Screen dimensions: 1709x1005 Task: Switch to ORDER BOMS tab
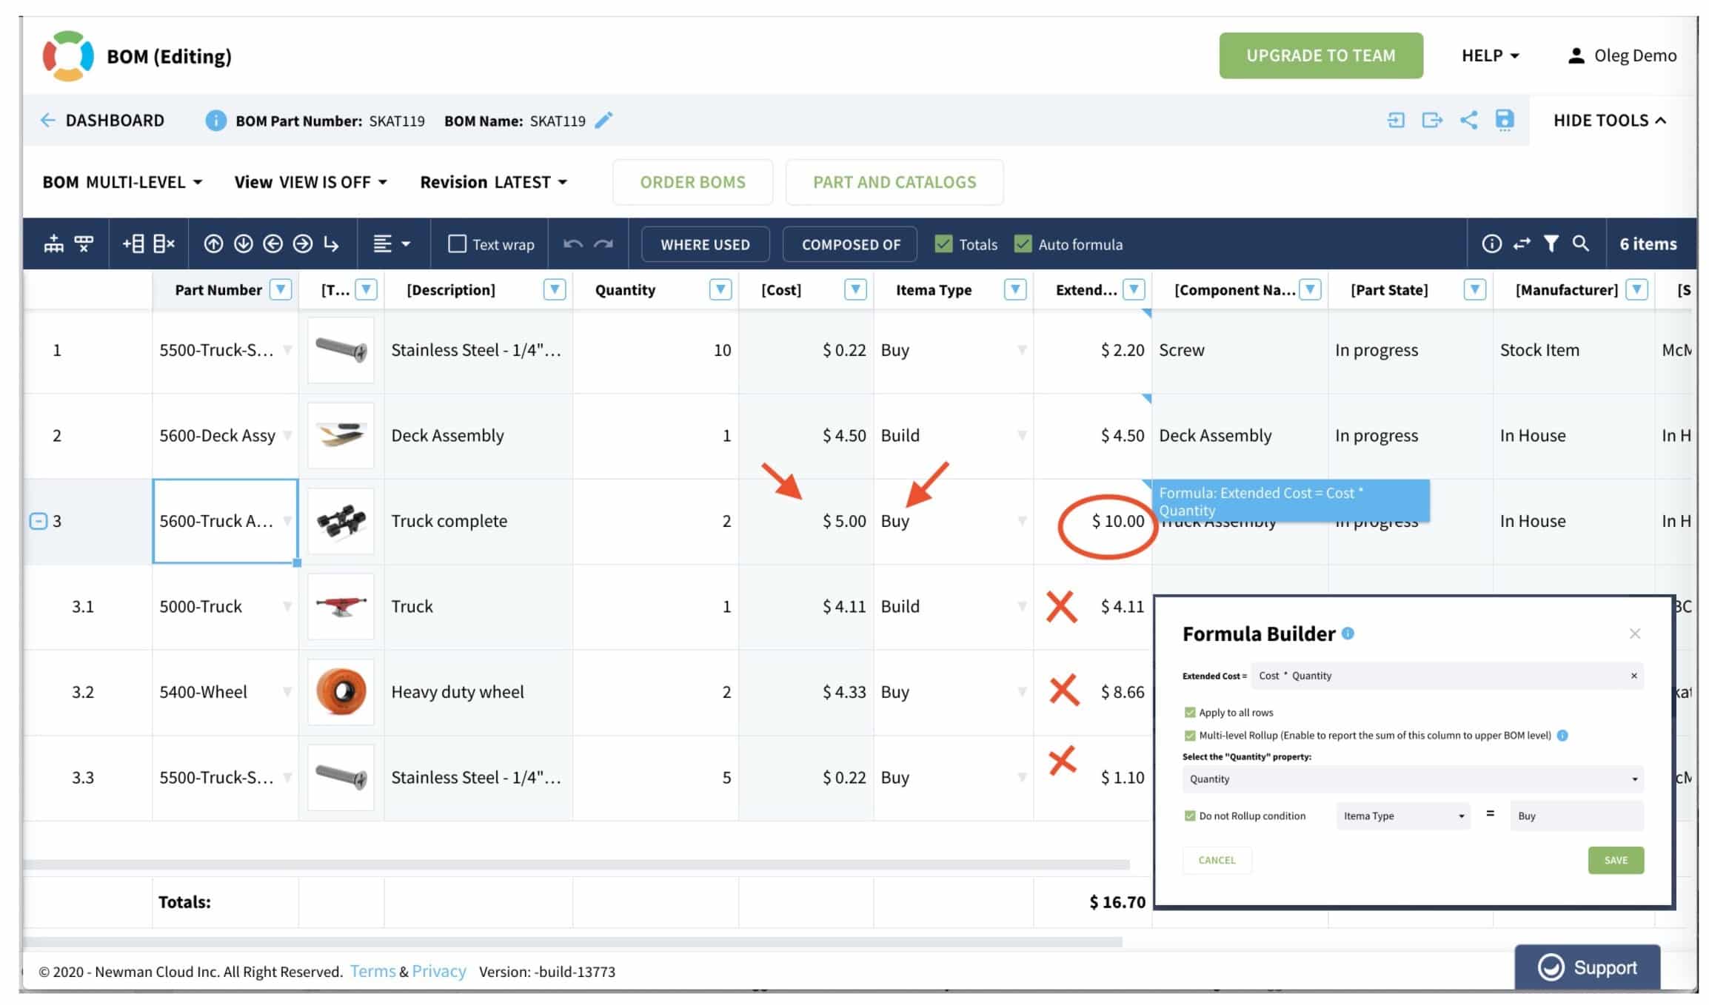(693, 182)
